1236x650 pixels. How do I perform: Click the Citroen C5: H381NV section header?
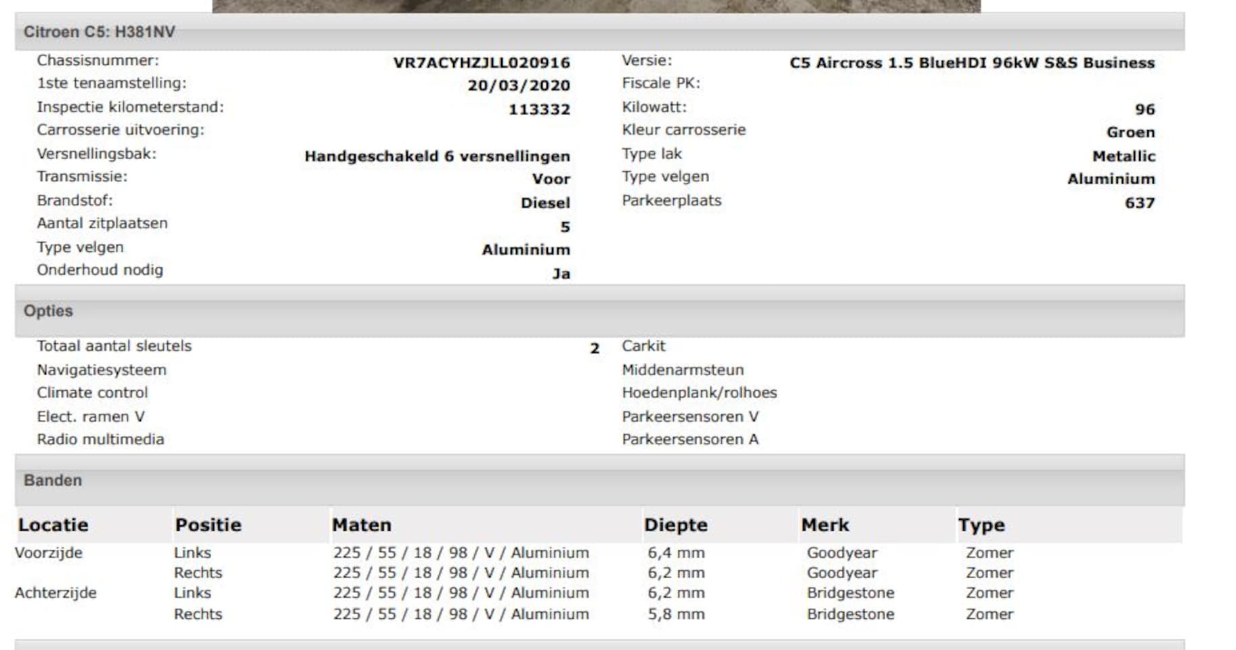[99, 32]
